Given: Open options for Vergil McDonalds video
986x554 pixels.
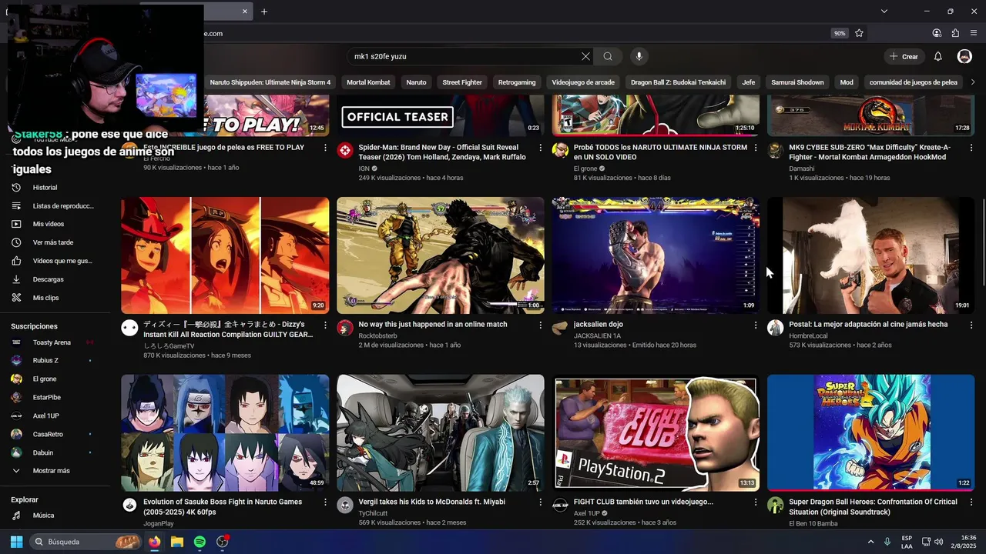Looking at the screenshot, I should (x=540, y=502).
